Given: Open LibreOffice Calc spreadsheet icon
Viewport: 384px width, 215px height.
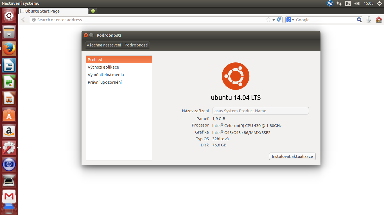Looking at the screenshot, I should click(x=9, y=82).
